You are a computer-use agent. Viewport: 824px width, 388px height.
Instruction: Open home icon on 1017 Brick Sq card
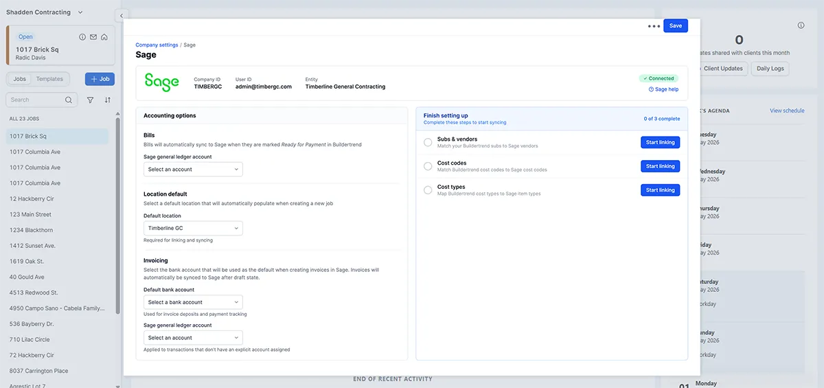point(104,37)
